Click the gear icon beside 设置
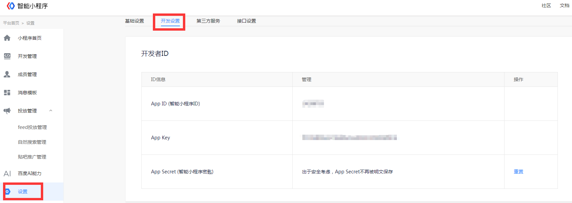The height and width of the screenshot is (203, 572). click(7, 192)
